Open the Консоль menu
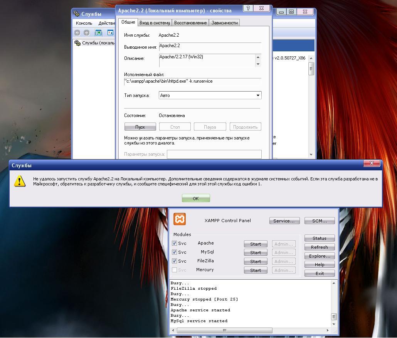397x338 pixels. 84,23
